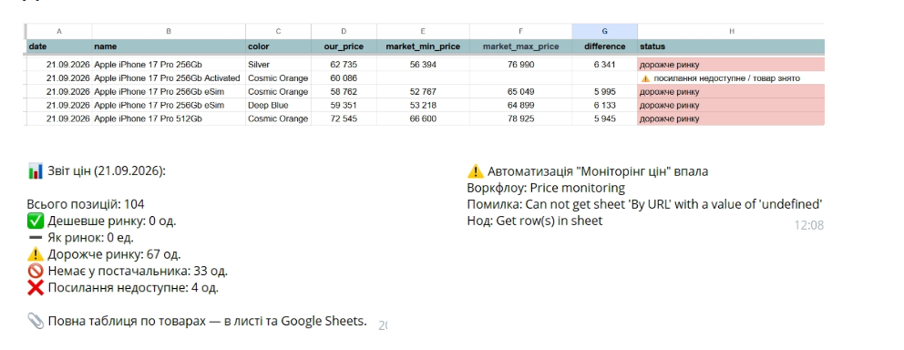Click our_price cell with value 62 735
The image size is (904, 350).
[344, 65]
